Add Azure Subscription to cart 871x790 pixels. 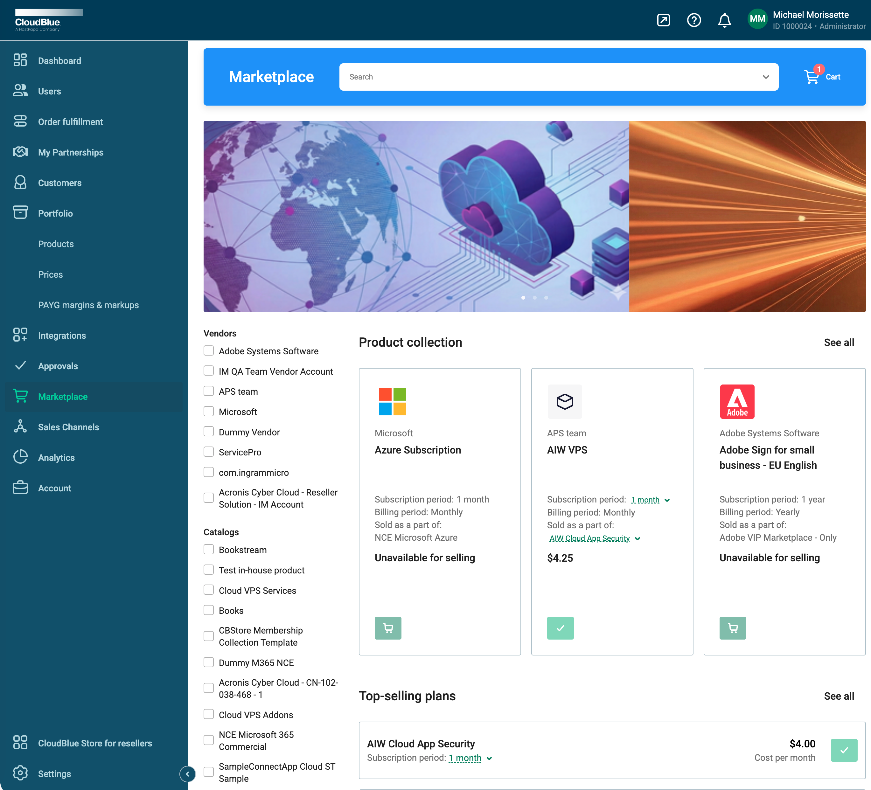(x=387, y=627)
